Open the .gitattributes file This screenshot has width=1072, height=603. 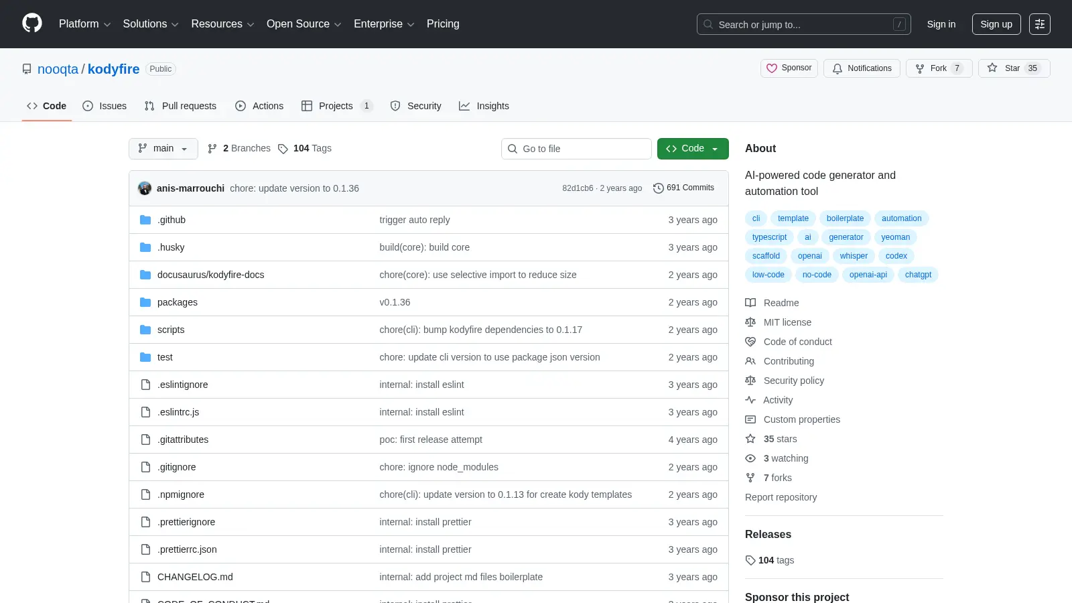click(x=183, y=440)
